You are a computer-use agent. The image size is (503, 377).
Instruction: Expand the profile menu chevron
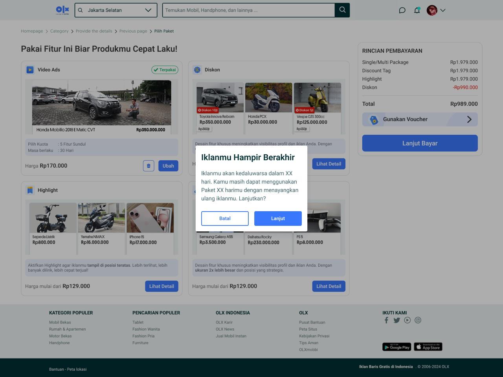[x=443, y=10]
